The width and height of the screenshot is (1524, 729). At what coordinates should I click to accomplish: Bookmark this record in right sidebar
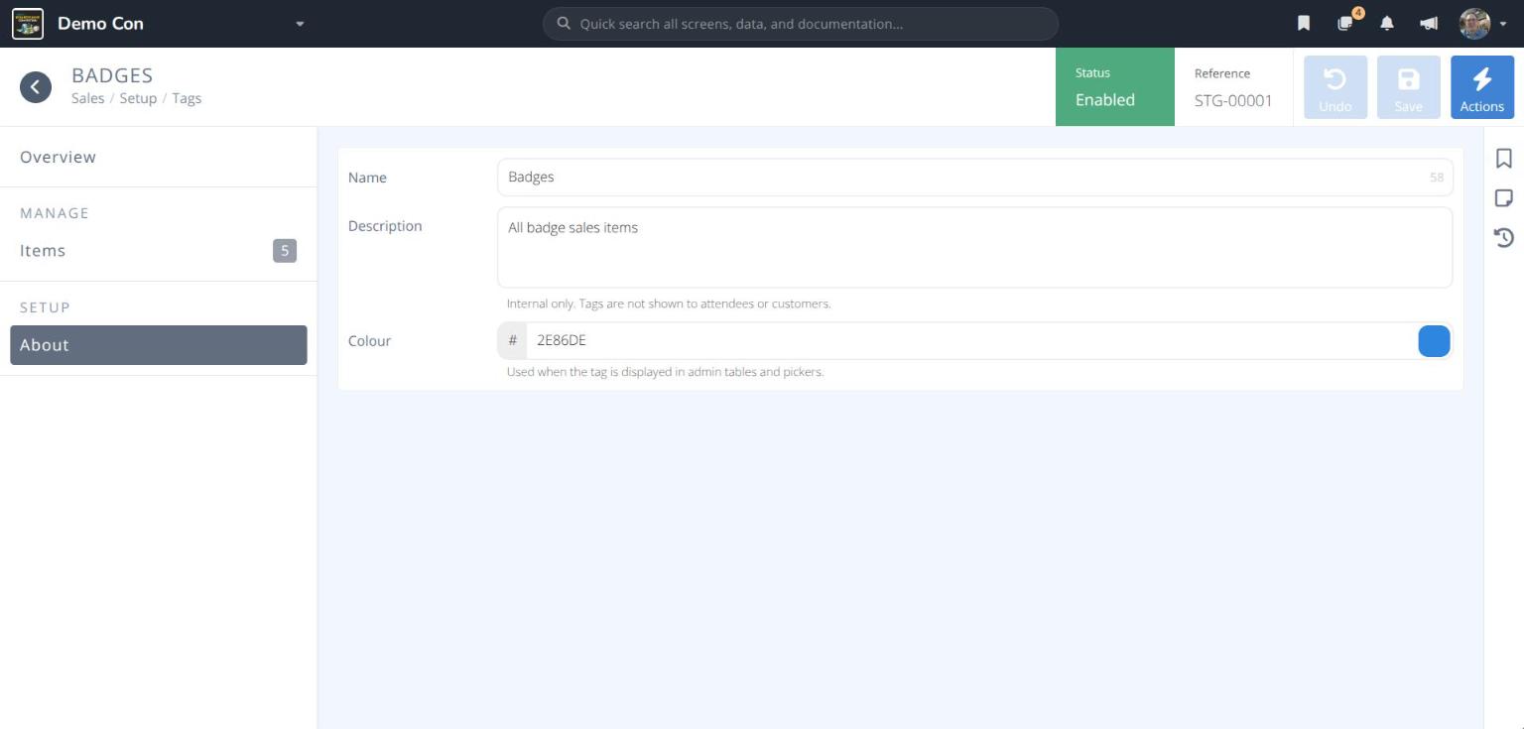point(1504,159)
